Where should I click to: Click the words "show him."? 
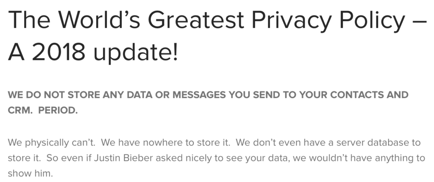[x=30, y=174]
